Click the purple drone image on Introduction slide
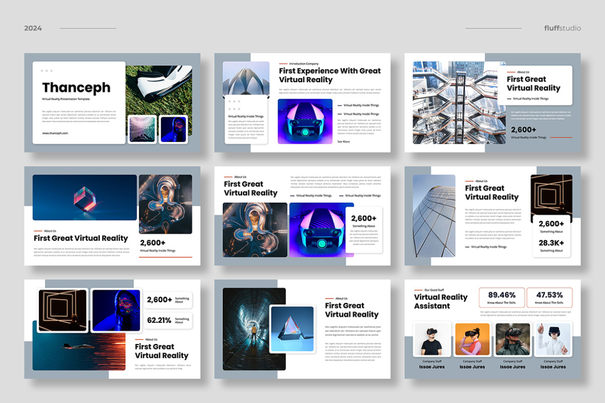The height and width of the screenshot is (403, 605). pyautogui.click(x=306, y=119)
